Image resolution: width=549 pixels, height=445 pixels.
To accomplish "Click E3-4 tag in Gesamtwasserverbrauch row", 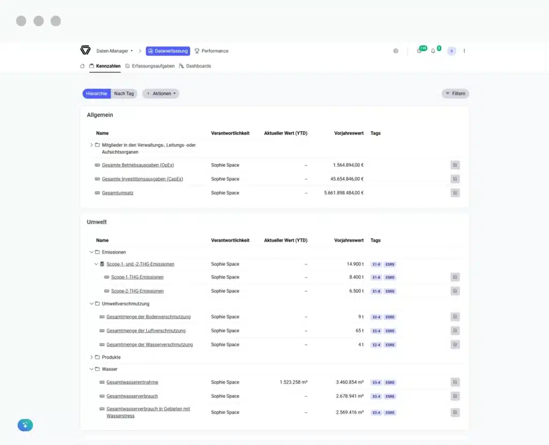I will [376, 396].
